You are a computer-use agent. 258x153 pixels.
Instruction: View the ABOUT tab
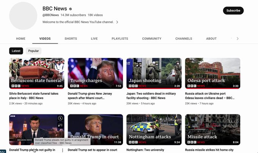tap(211, 39)
